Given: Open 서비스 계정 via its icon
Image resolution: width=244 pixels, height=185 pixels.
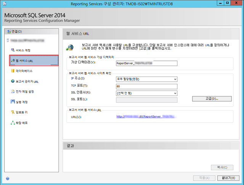Looking at the screenshot, I should pos(13,50).
